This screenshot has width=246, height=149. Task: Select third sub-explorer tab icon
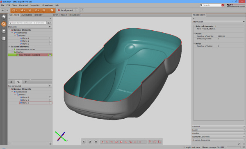[x=26, y=82]
